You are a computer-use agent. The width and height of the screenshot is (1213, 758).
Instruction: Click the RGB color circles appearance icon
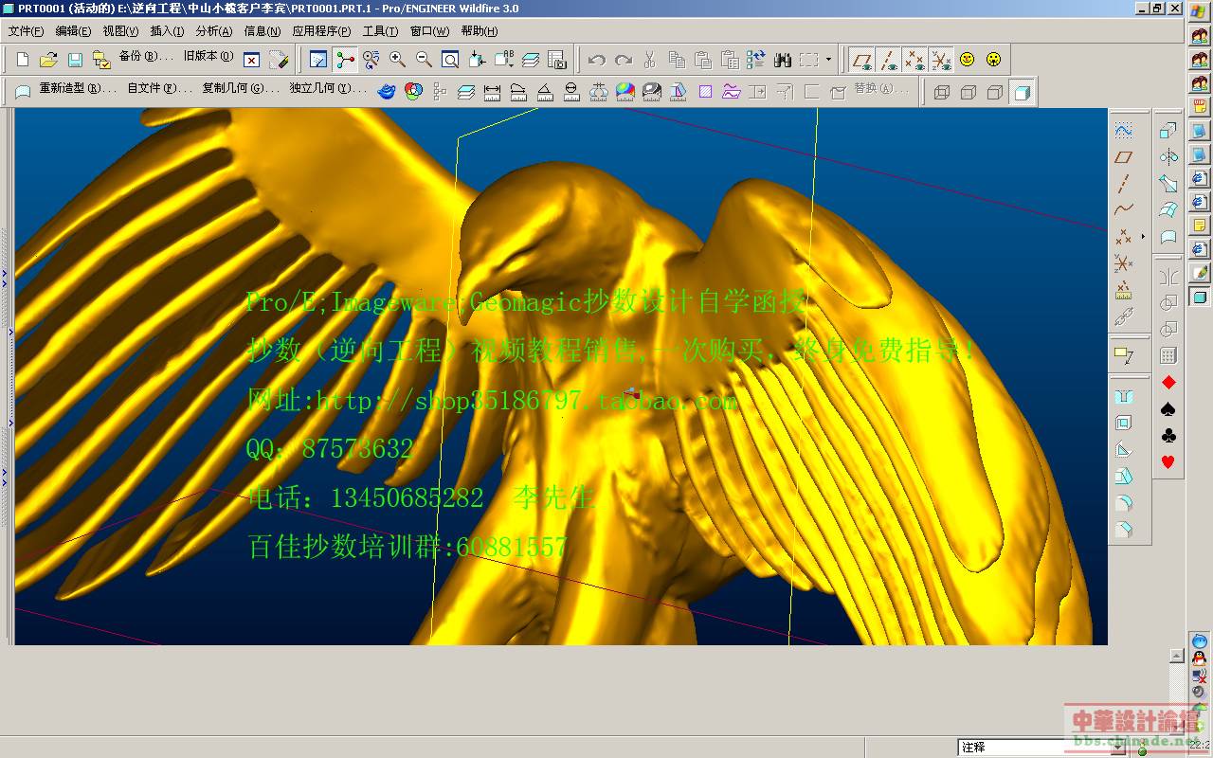413,92
